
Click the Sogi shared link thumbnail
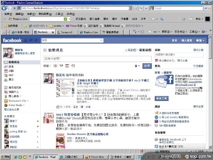tap(66, 88)
